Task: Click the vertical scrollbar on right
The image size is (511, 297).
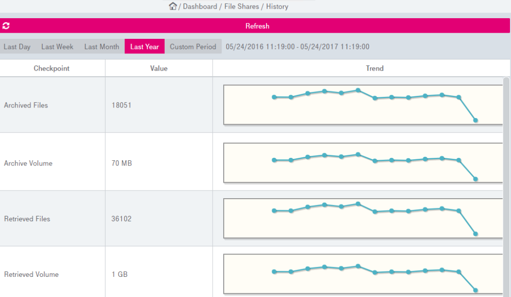Action: (x=506, y=187)
